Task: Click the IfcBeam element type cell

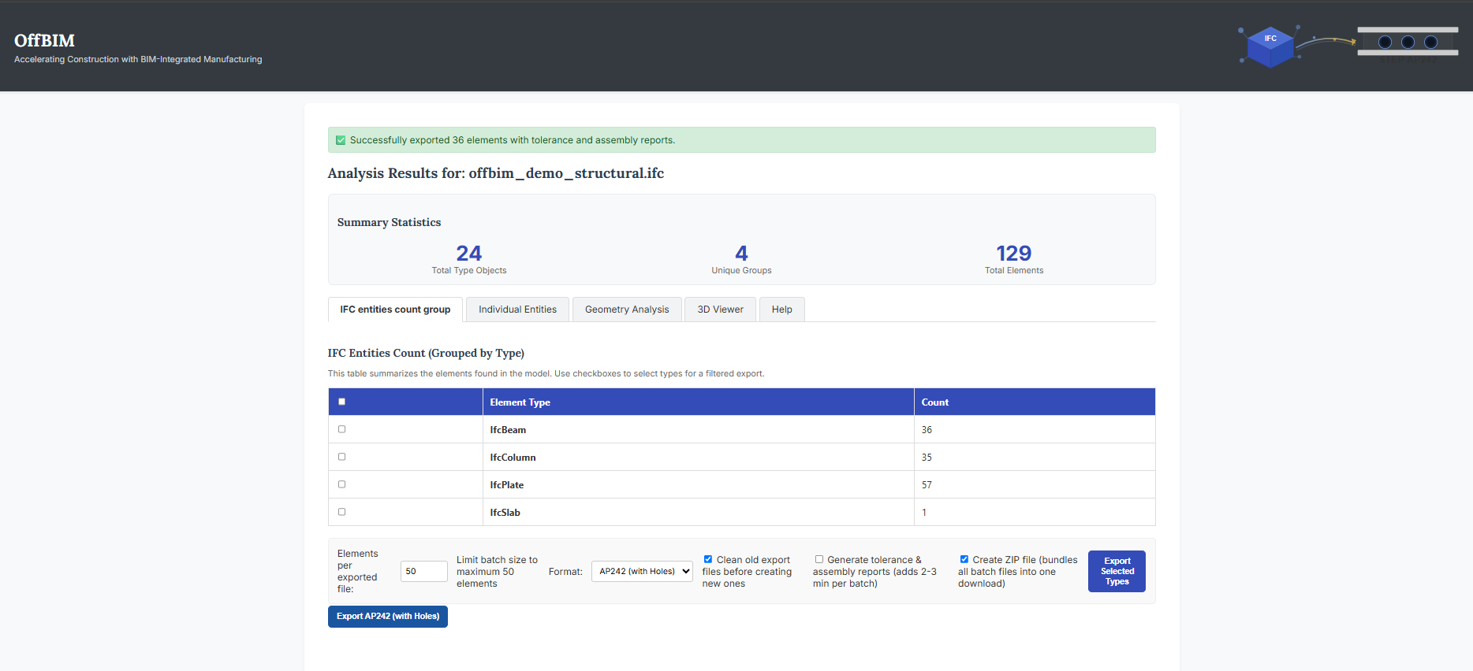Action: [698, 429]
